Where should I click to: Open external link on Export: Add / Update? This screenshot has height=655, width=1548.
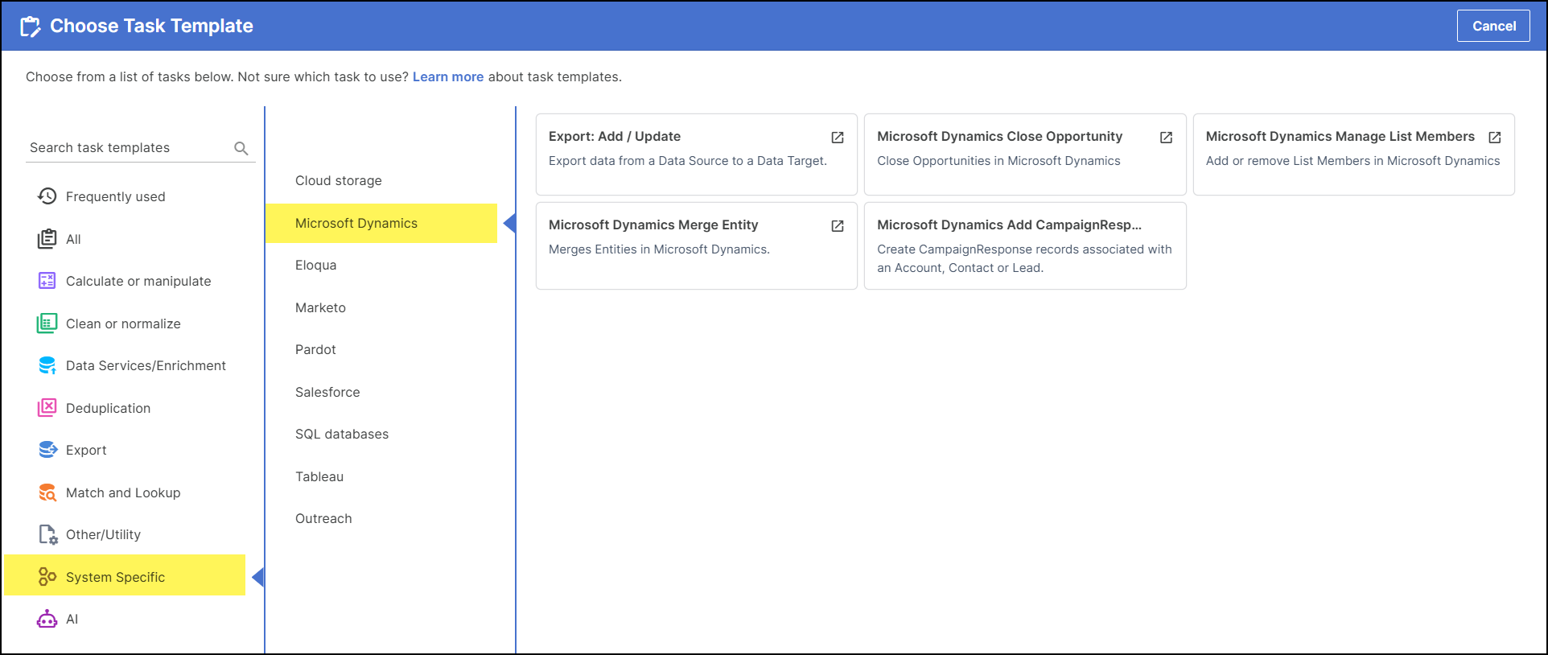[x=838, y=138]
